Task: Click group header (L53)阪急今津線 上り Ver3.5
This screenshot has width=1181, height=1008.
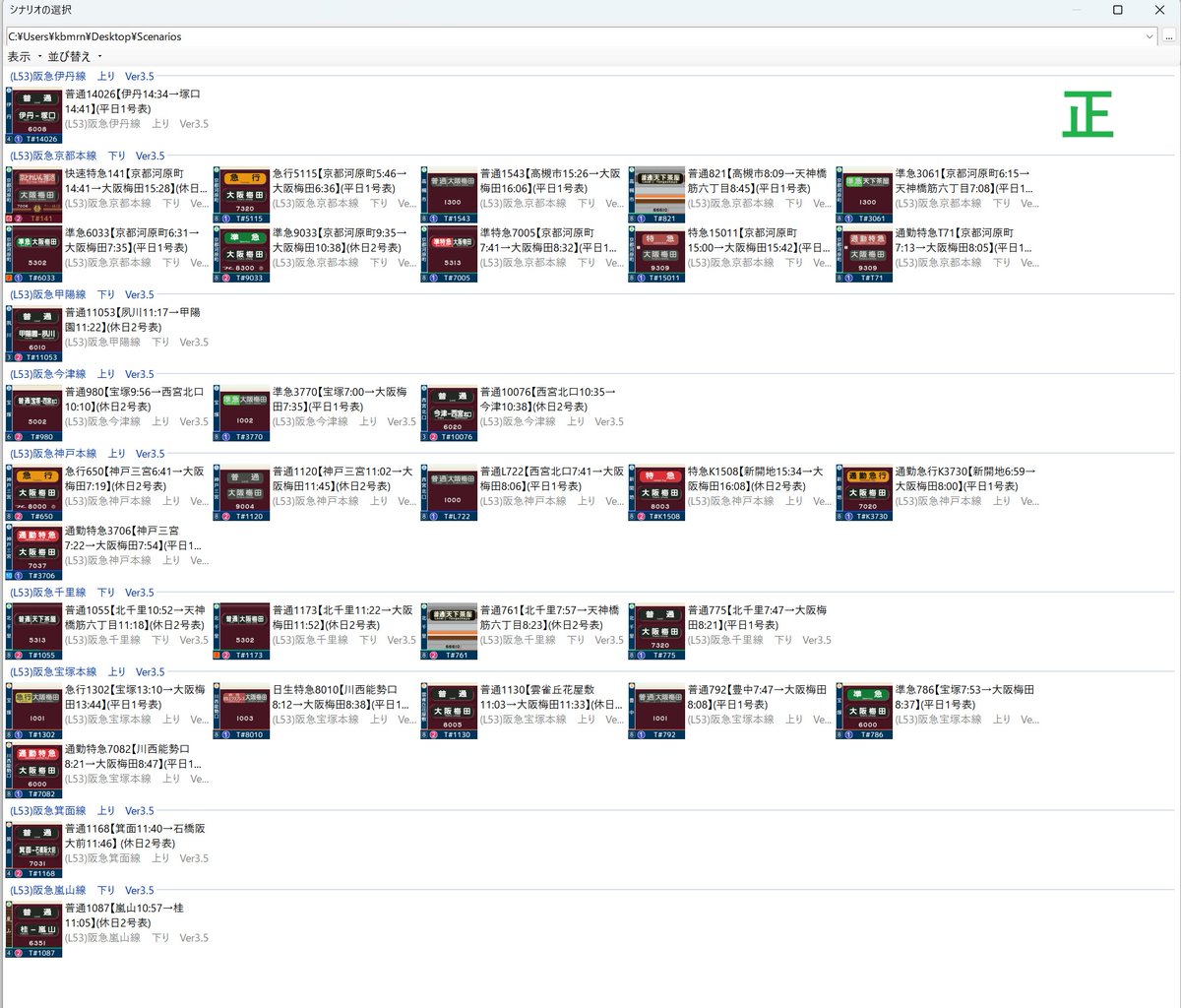Action: 82,374
